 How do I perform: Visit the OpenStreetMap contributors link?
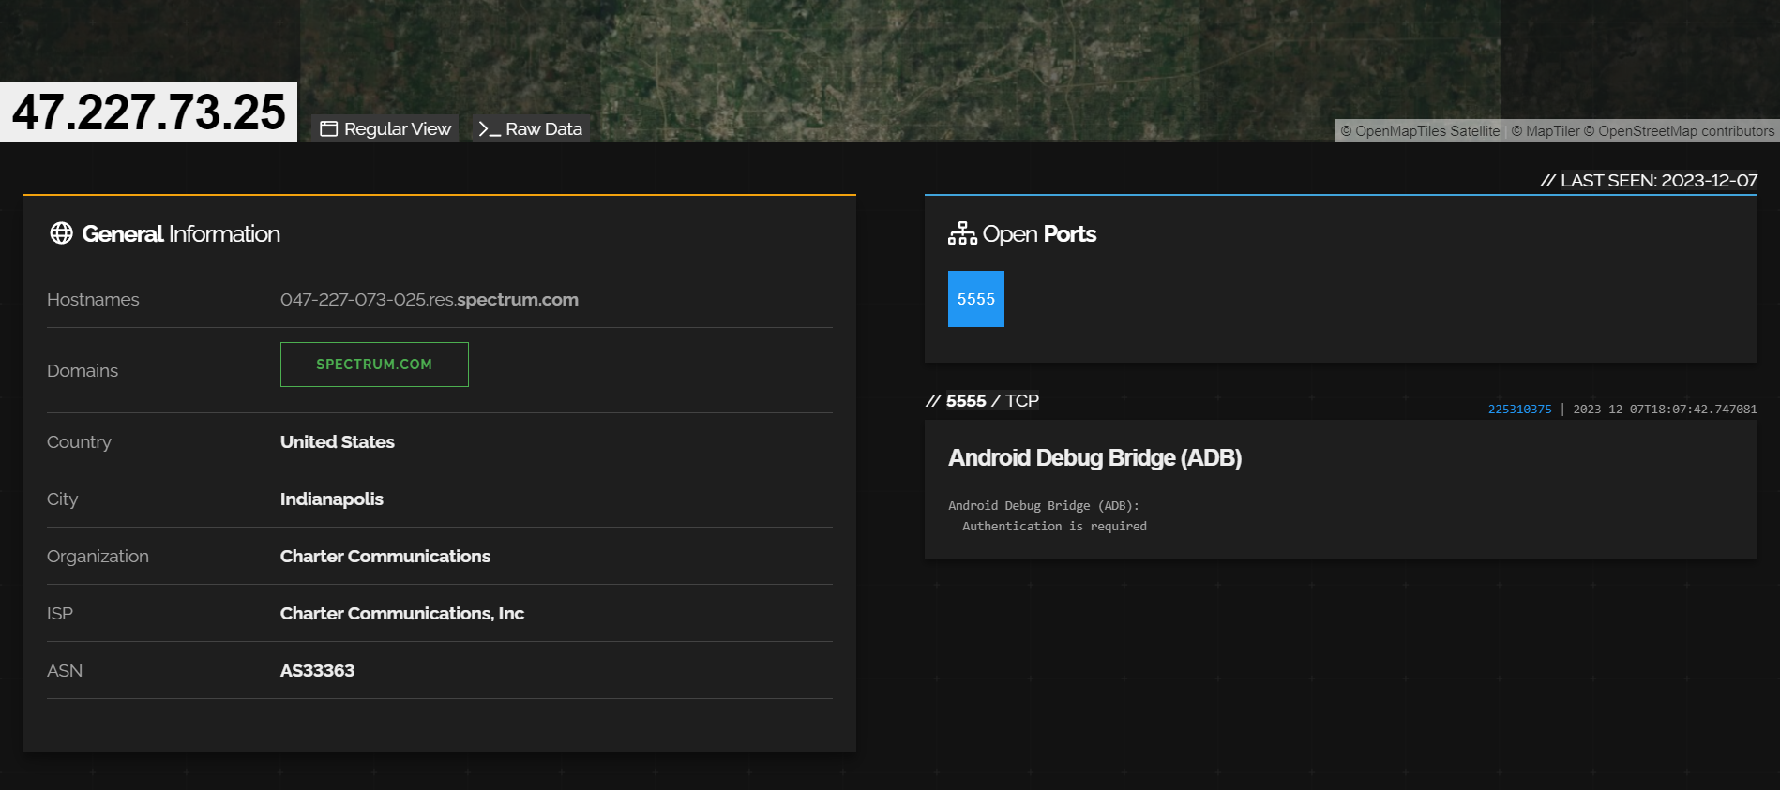tap(1685, 131)
